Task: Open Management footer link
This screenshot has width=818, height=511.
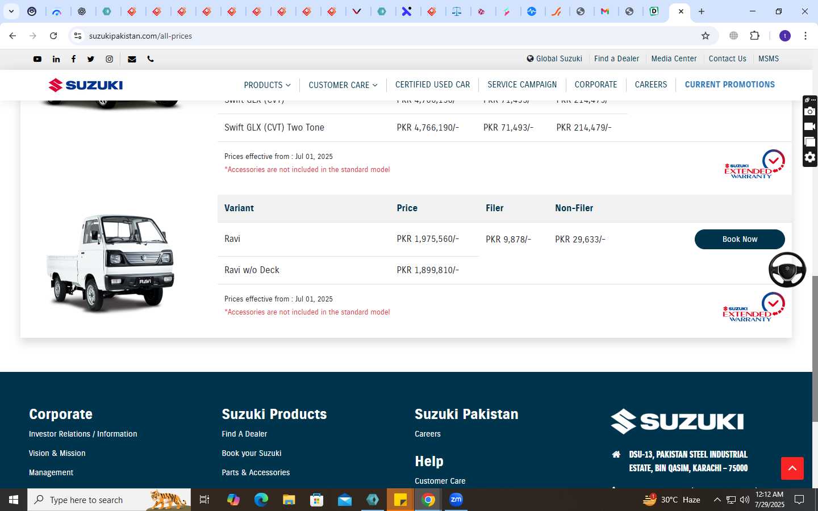Action: point(51,472)
